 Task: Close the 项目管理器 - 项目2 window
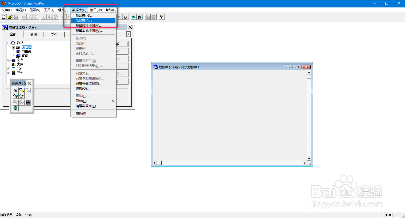[130, 27]
